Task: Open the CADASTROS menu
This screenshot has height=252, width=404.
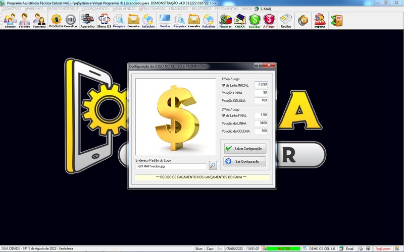Action: click(x=11, y=9)
